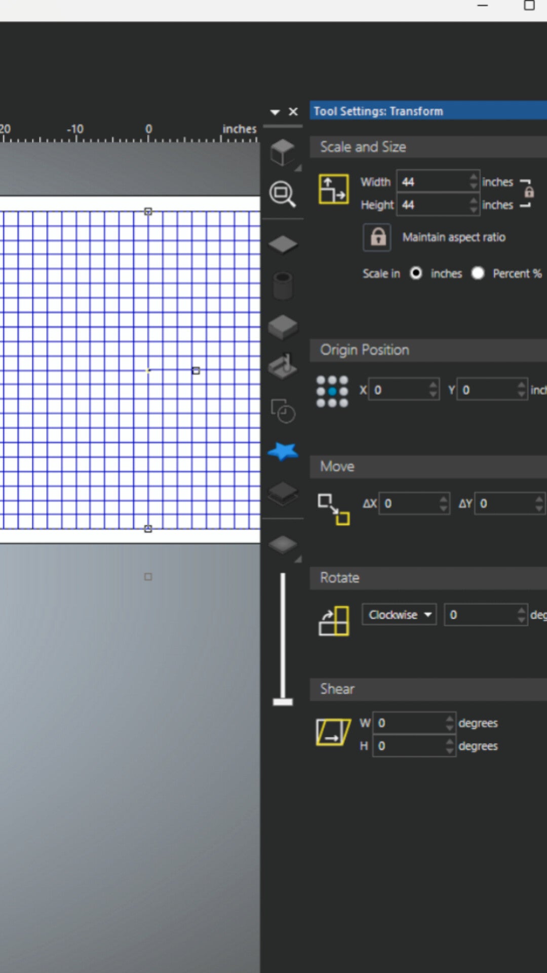The image size is (547, 973).
Task: Open the panel options dropdown arrow
Action: point(275,112)
